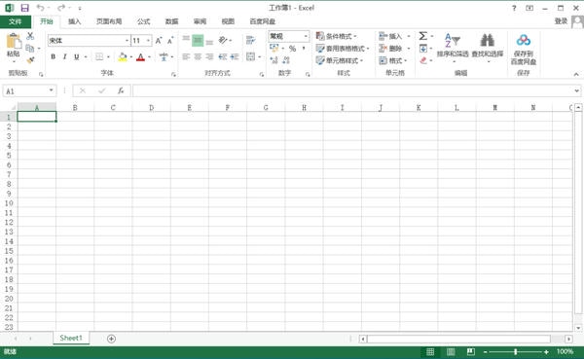Viewport: 584px width, 359px height.
Task: Click the AutoSum sigma icon
Action: [x=422, y=36]
